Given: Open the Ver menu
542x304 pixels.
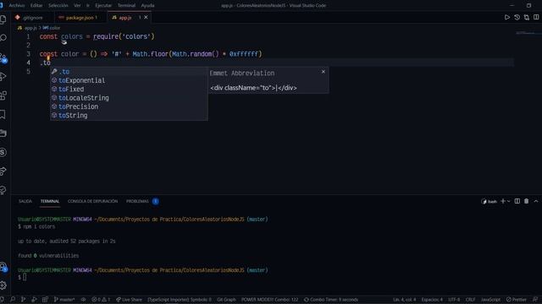Looking at the screenshot, I should [x=77, y=6].
